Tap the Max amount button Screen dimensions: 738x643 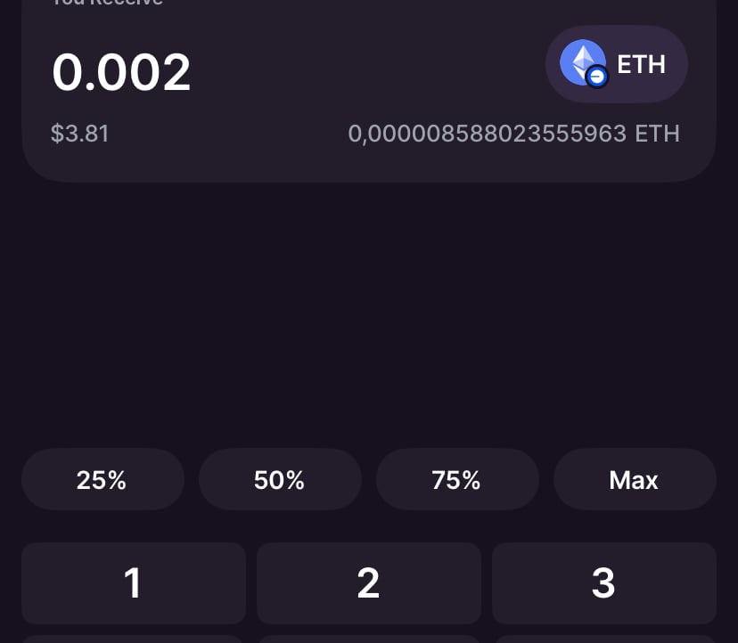coord(635,479)
